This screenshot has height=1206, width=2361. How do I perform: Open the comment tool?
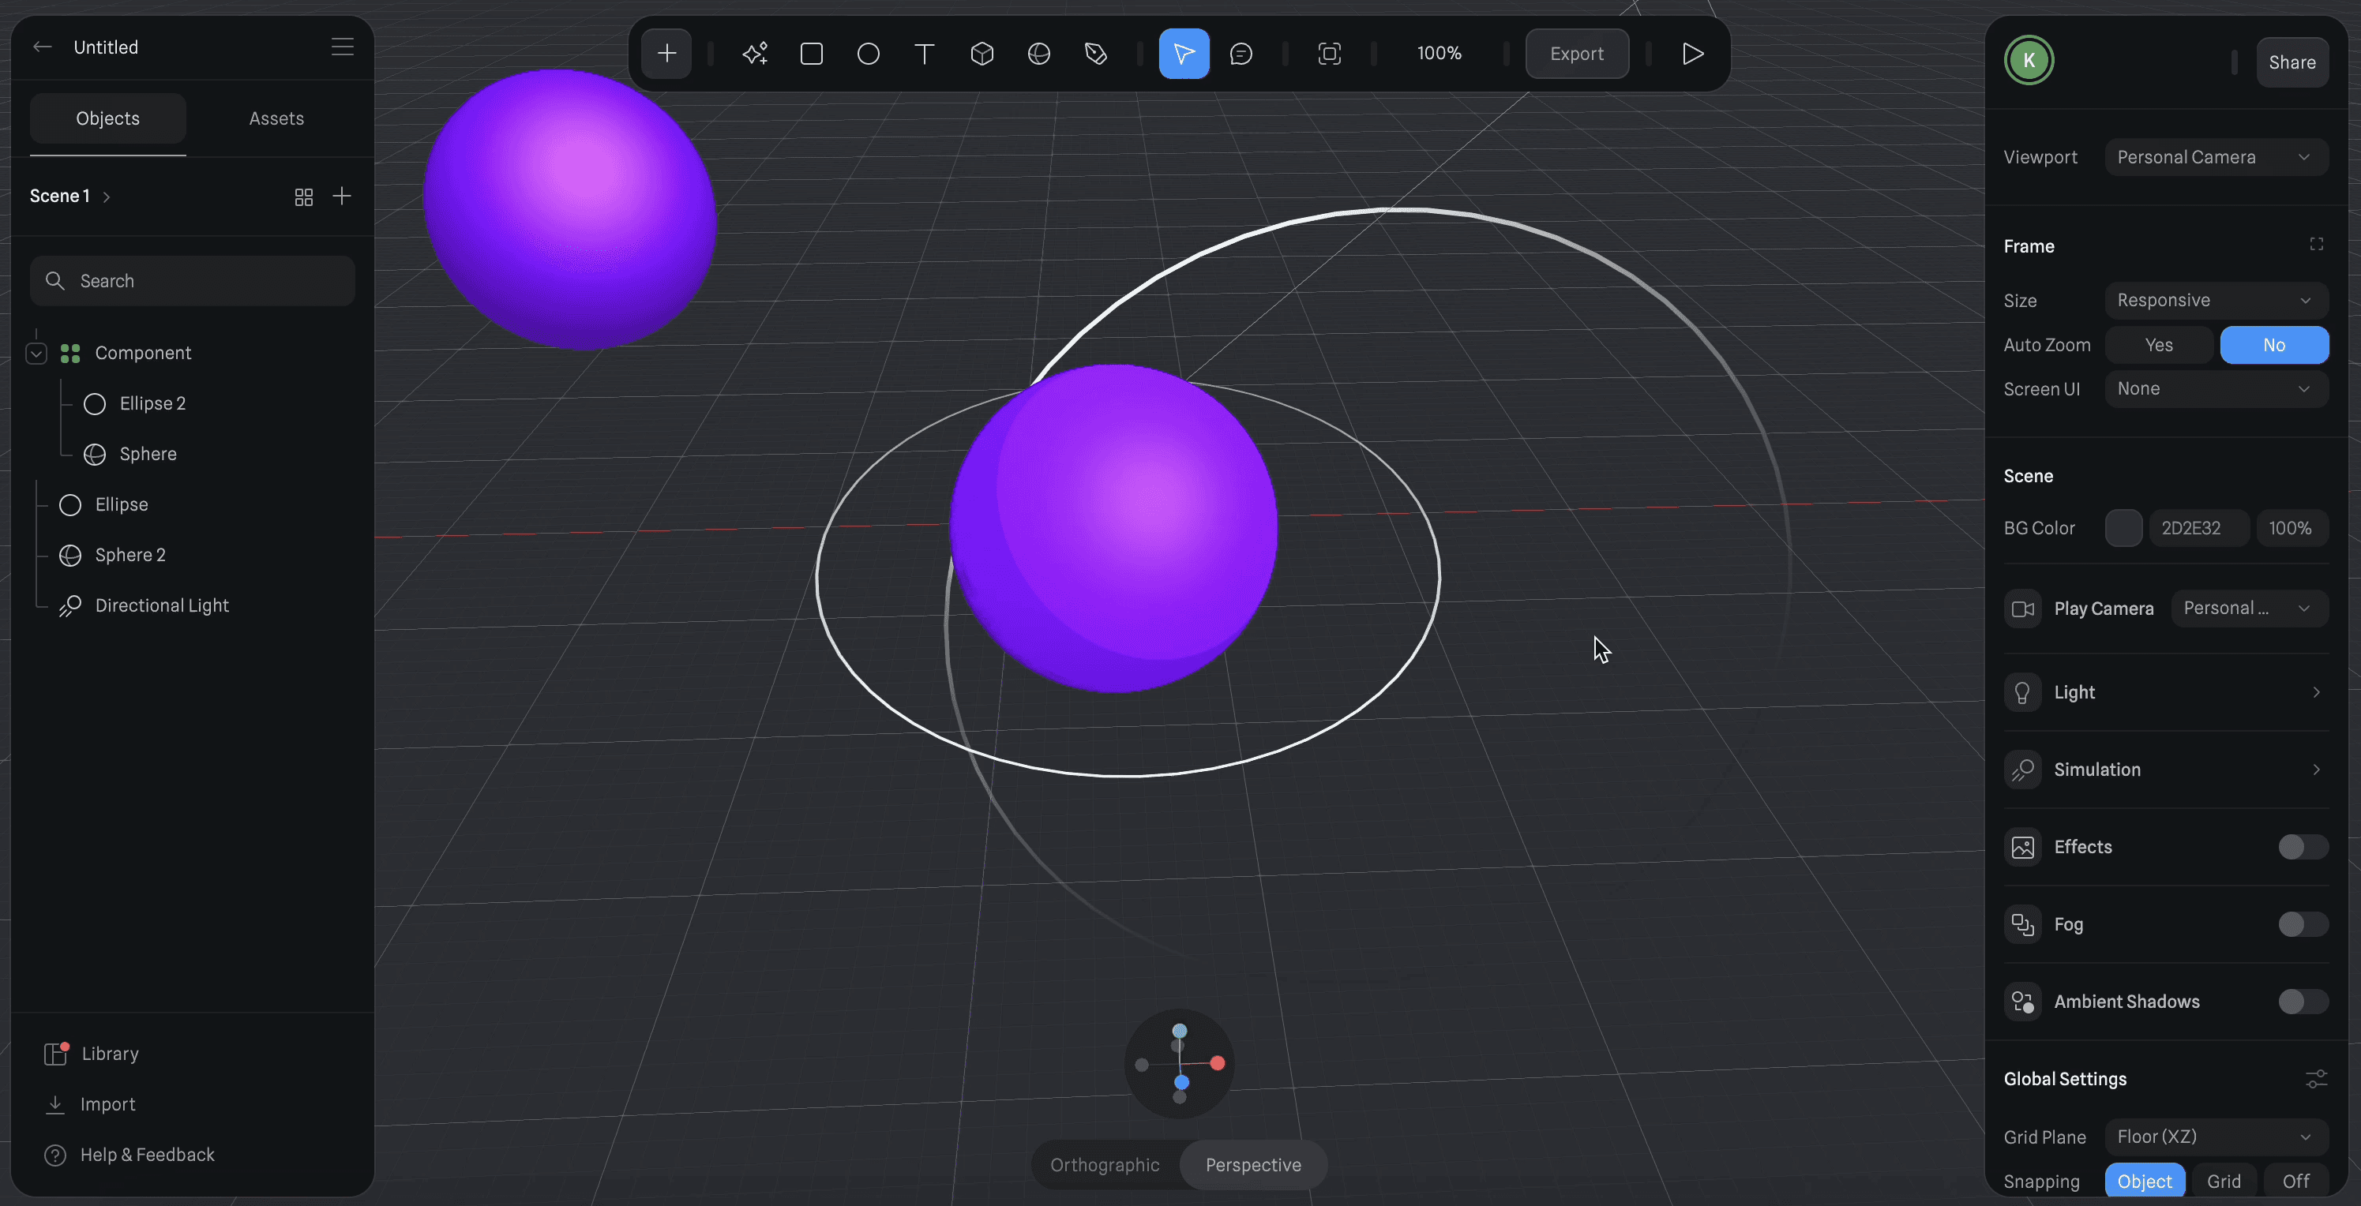coord(1241,54)
